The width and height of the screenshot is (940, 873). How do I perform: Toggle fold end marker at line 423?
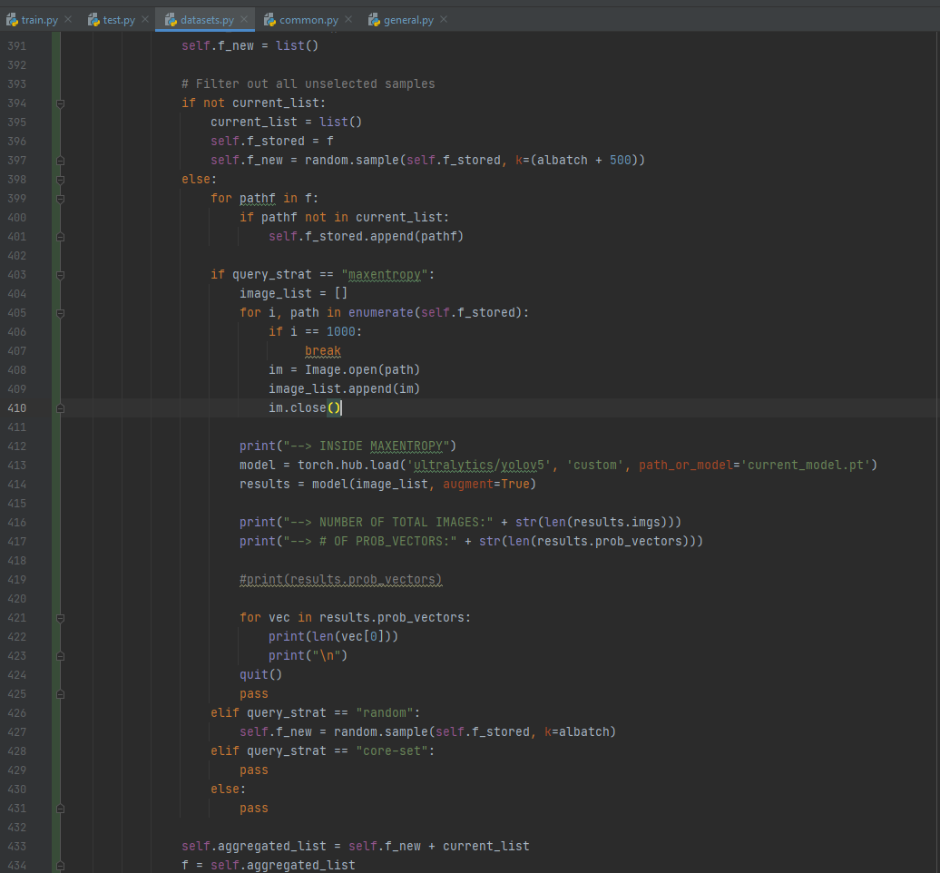tap(61, 656)
